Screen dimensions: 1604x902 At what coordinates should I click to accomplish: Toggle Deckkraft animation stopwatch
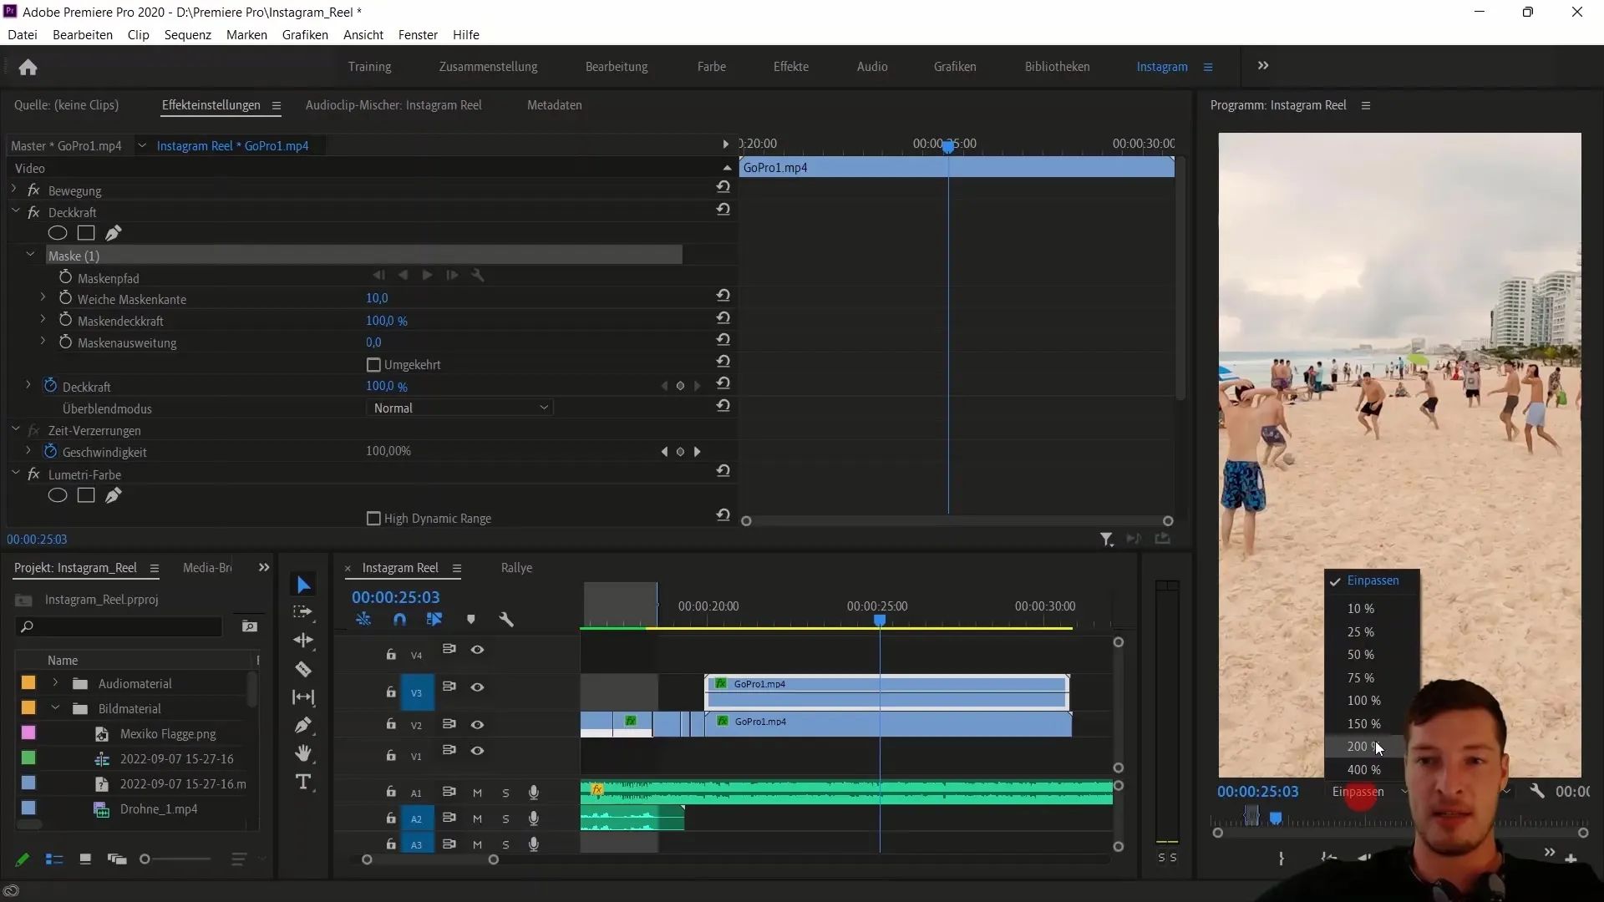pyautogui.click(x=50, y=386)
